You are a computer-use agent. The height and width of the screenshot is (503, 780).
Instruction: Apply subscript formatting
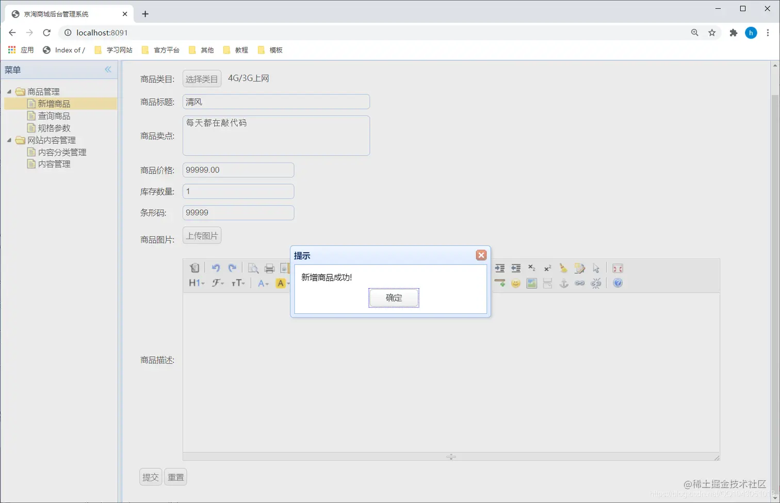[532, 268]
